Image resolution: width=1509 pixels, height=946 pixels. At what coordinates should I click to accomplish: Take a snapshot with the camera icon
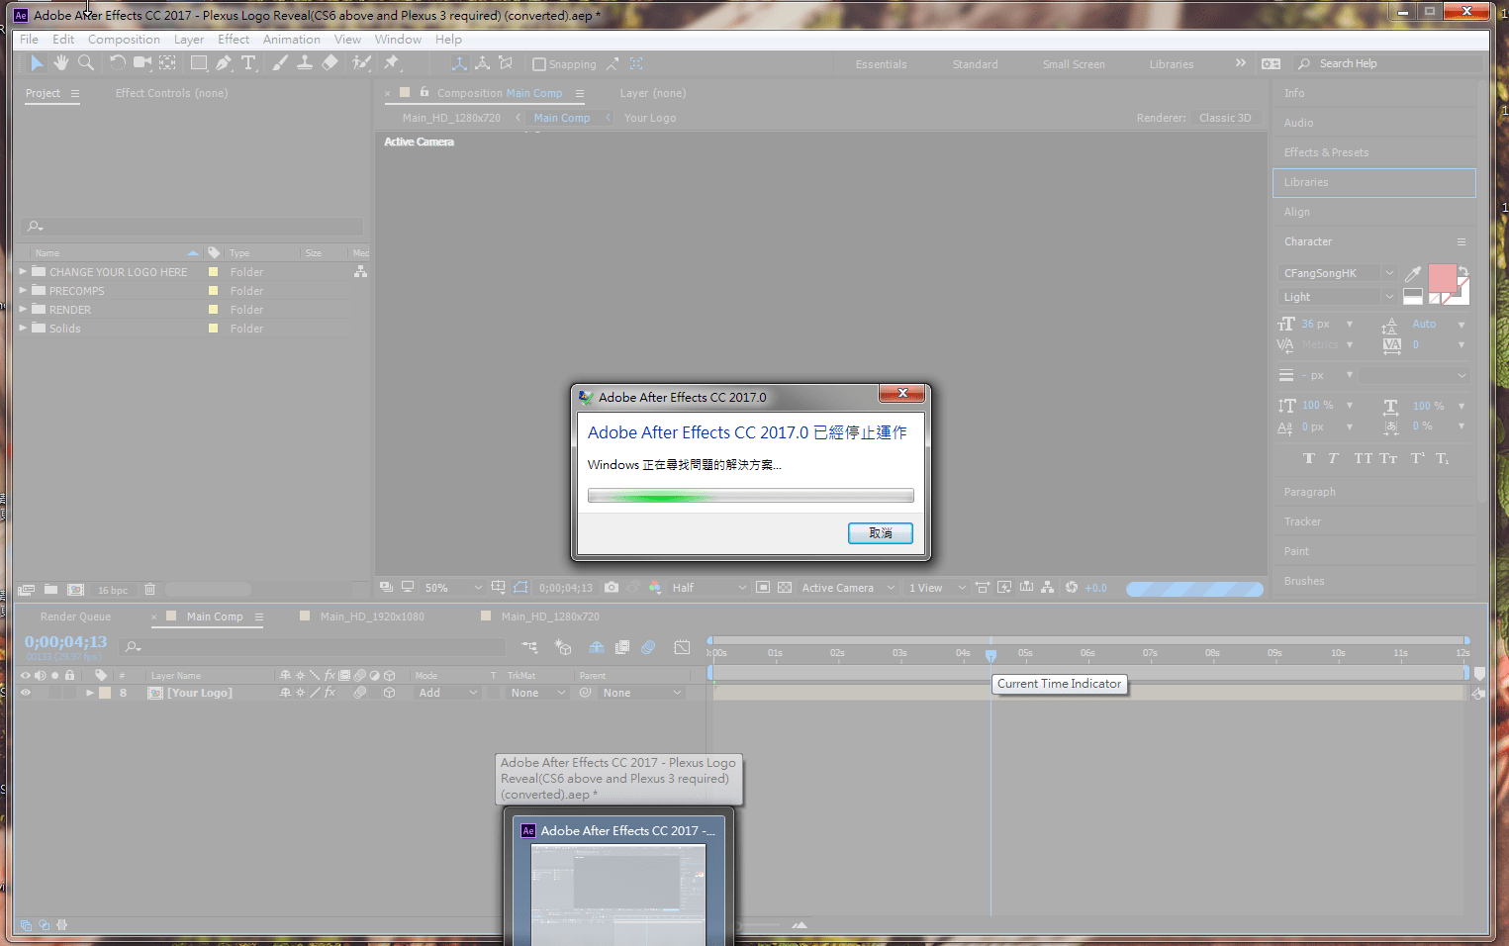coord(612,588)
